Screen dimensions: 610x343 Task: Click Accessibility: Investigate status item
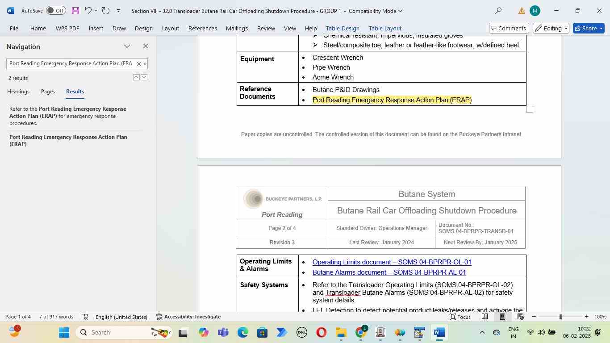point(188,317)
